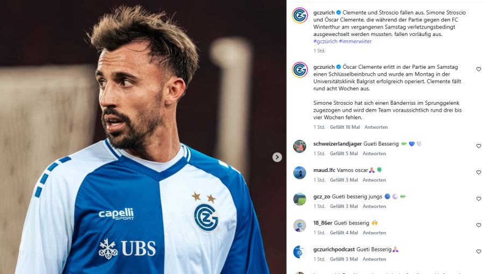Image resolution: width=484 pixels, height=274 pixels.
Task: Click gczurichpodcast avatar icon
Action: (x=300, y=252)
